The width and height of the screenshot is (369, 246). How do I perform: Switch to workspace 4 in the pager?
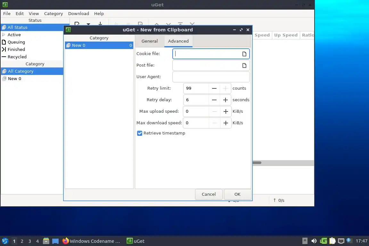point(37,241)
